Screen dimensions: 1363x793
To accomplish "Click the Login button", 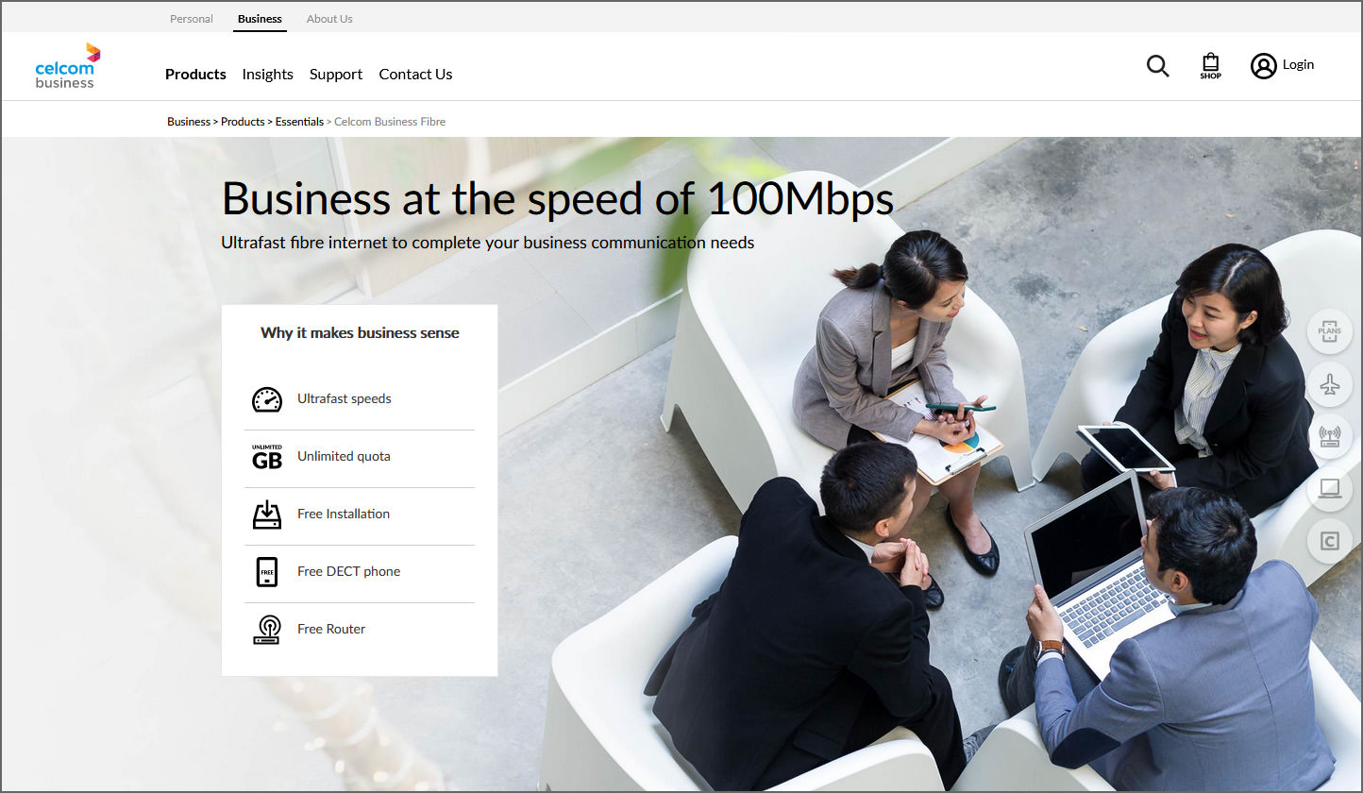I will 1298,64.
